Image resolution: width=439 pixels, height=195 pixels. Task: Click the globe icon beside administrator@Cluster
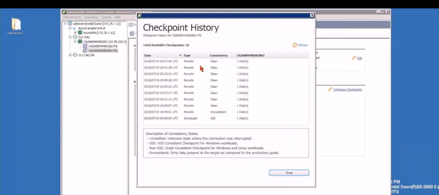tap(69, 24)
